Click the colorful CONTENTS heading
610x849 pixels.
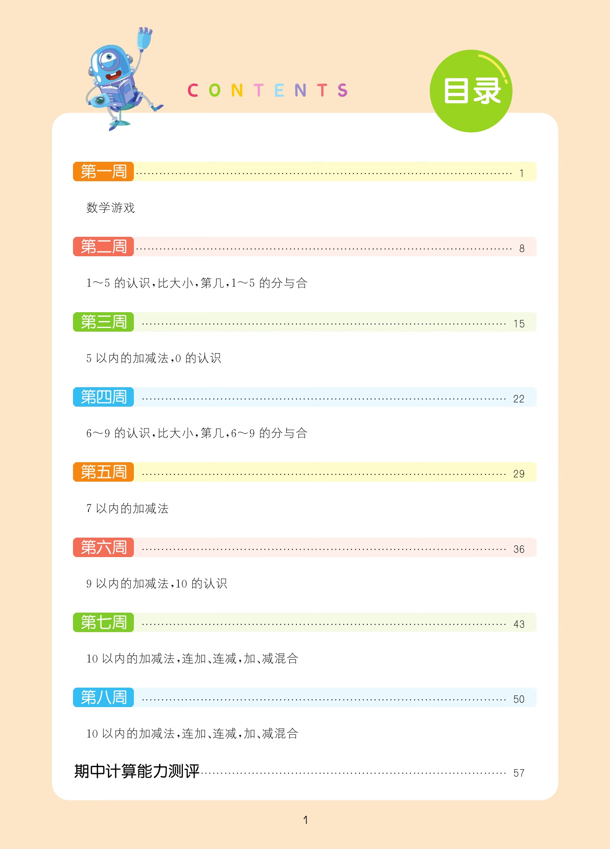coord(268,90)
